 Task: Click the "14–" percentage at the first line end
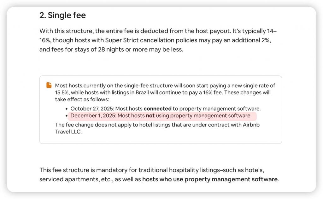click(272, 31)
